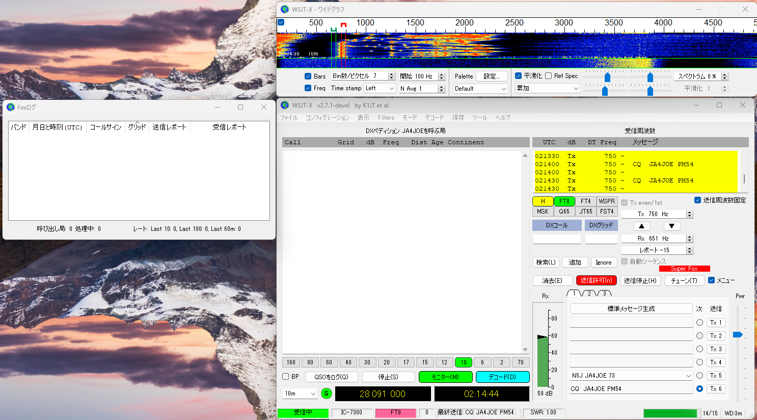Open the ツール menu
The width and height of the screenshot is (757, 420).
[x=480, y=118]
